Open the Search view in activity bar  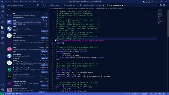3,11
